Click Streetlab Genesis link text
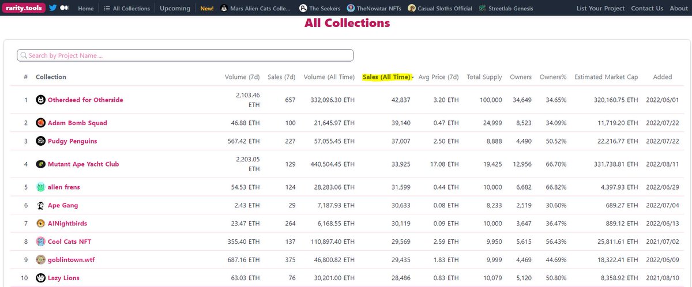The image size is (692, 287). pyautogui.click(x=511, y=9)
